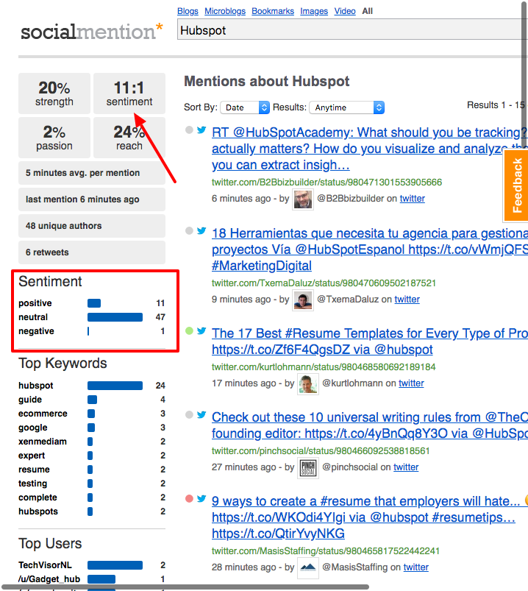Screen dimensions: 528x591
Task: Click the neutral sentiment blue bar
Action: [x=115, y=317]
